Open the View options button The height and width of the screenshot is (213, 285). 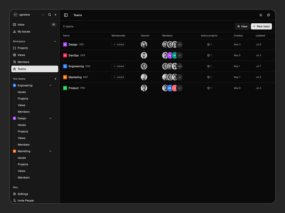tap(242, 26)
